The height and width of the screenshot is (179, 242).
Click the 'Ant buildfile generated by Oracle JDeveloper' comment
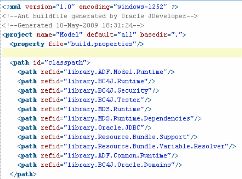click(100, 16)
